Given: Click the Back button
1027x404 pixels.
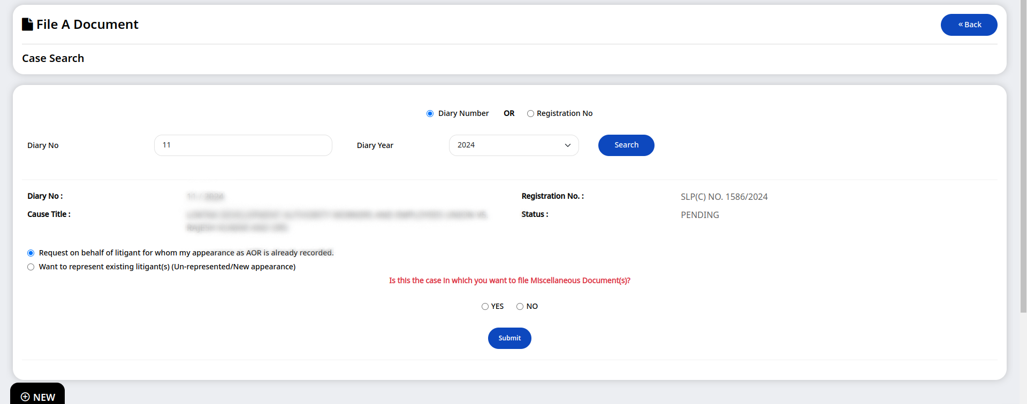Looking at the screenshot, I should [969, 25].
